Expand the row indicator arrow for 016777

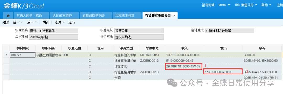7,55
